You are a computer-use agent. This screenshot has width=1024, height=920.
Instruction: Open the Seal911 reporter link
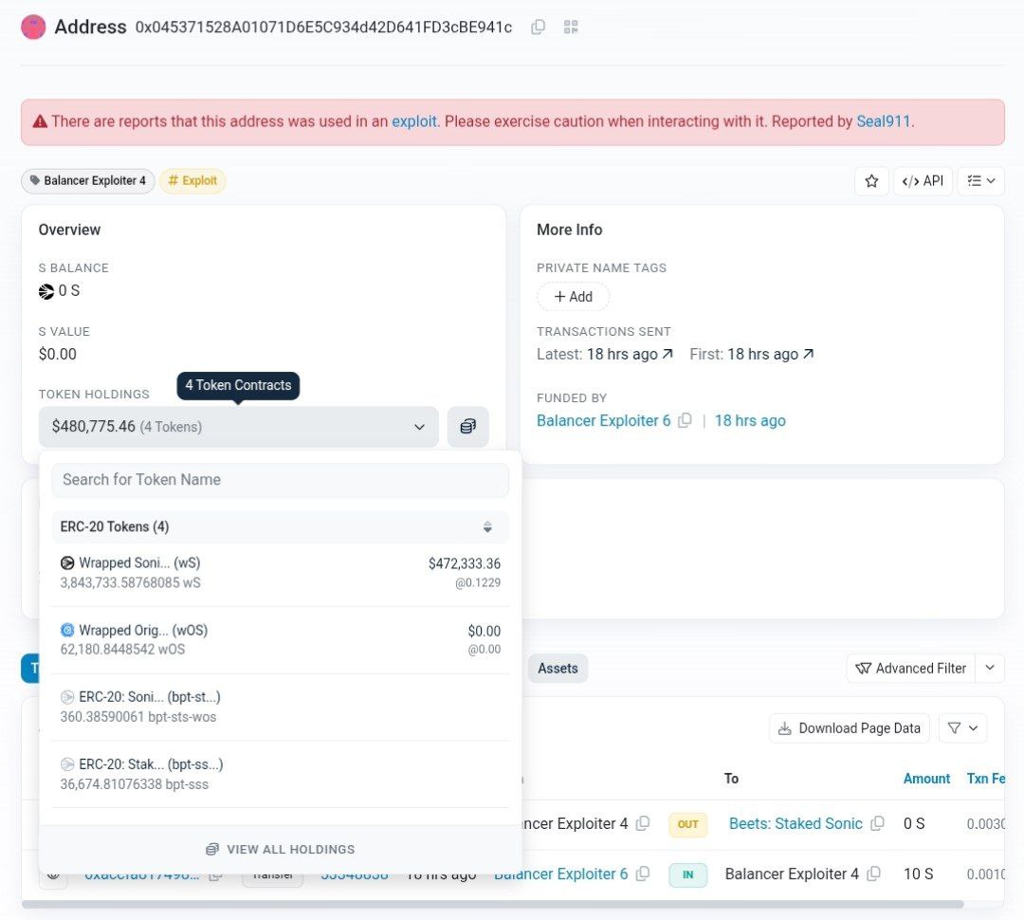pyautogui.click(x=883, y=121)
